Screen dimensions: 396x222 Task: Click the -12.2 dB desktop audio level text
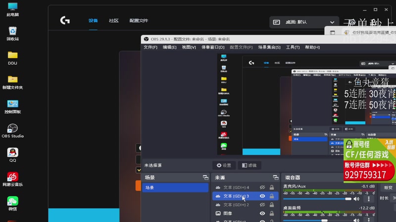click(x=367, y=208)
